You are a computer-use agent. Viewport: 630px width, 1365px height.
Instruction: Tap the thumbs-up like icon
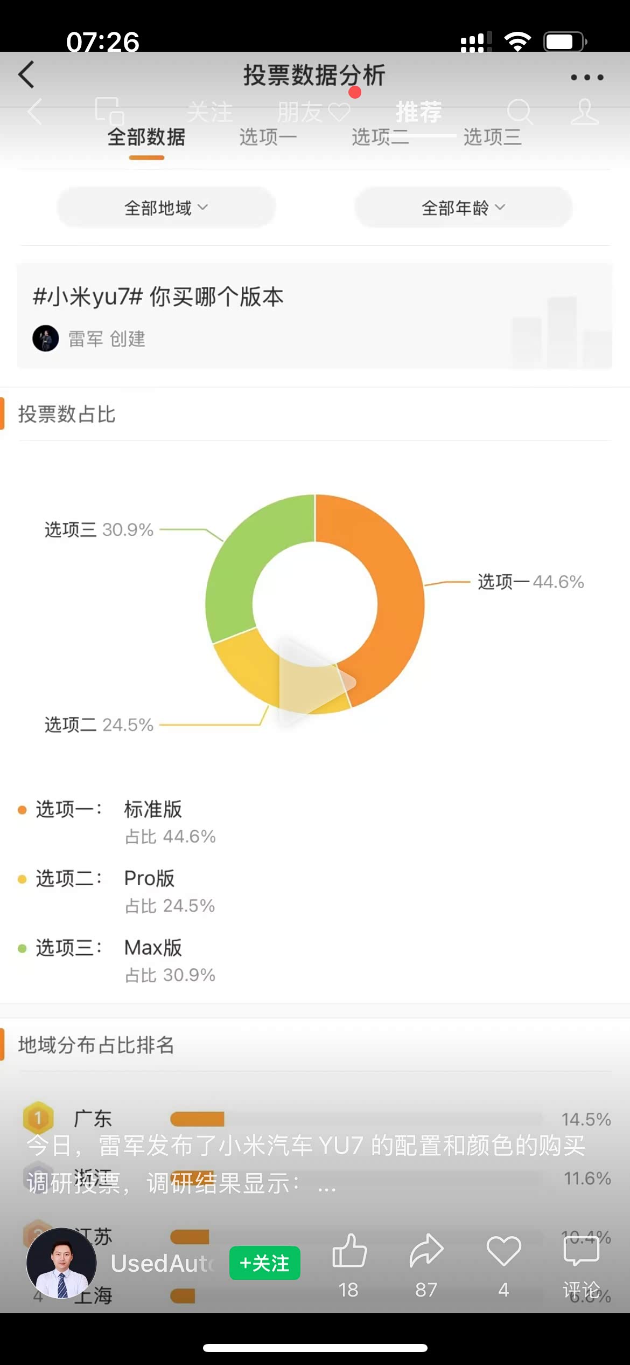click(x=349, y=1251)
